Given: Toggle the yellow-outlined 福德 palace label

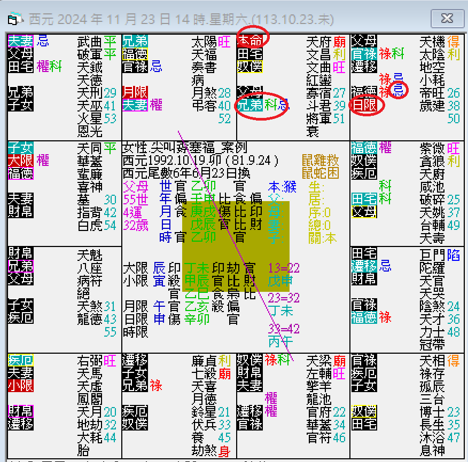Looking at the screenshot, I should [x=135, y=54].
